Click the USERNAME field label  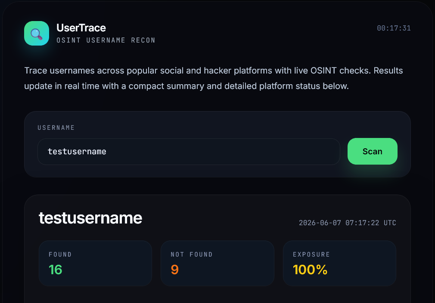point(56,128)
